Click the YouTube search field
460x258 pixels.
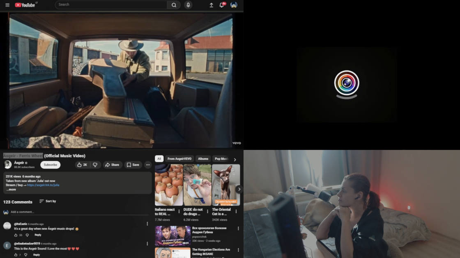pos(111,5)
